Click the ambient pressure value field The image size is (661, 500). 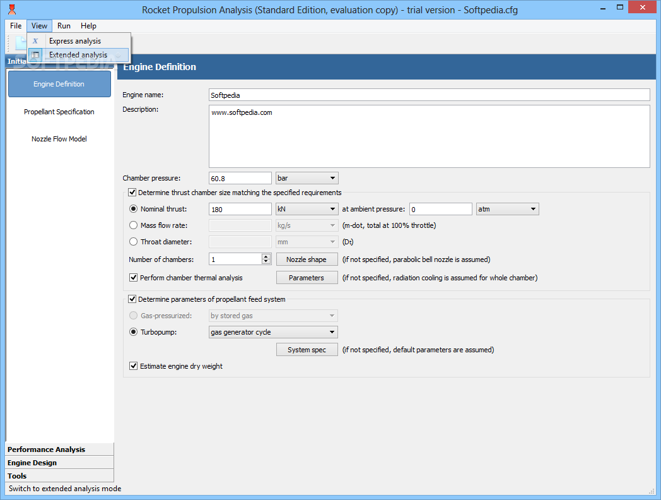(x=440, y=209)
